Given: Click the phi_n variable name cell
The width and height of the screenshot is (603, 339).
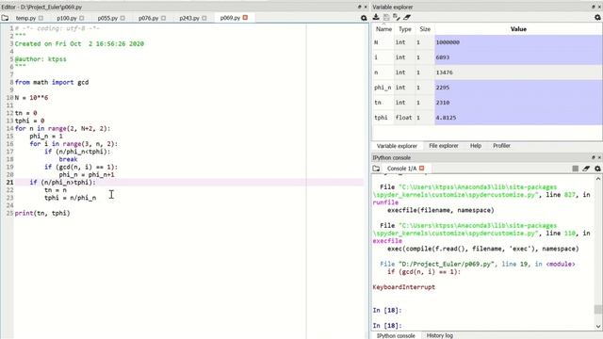Looking at the screenshot, I should point(383,88).
